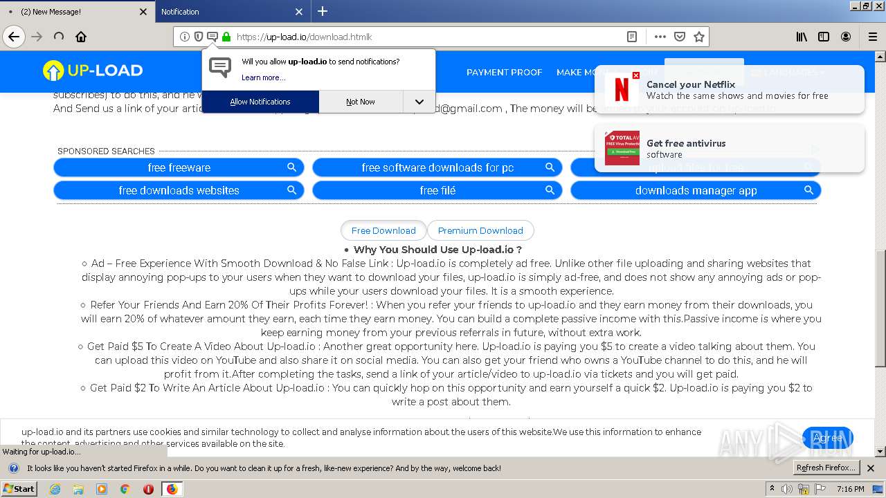The height and width of the screenshot is (498, 886).
Task: Click Agree on the cookie banner
Action: coord(827,438)
